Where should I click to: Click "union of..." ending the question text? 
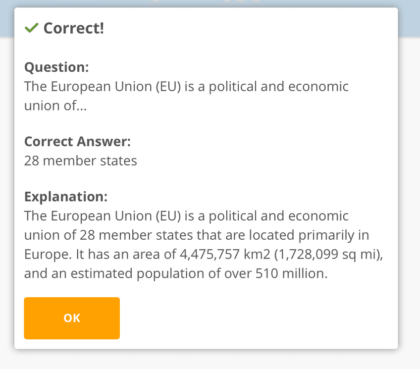coord(55,105)
